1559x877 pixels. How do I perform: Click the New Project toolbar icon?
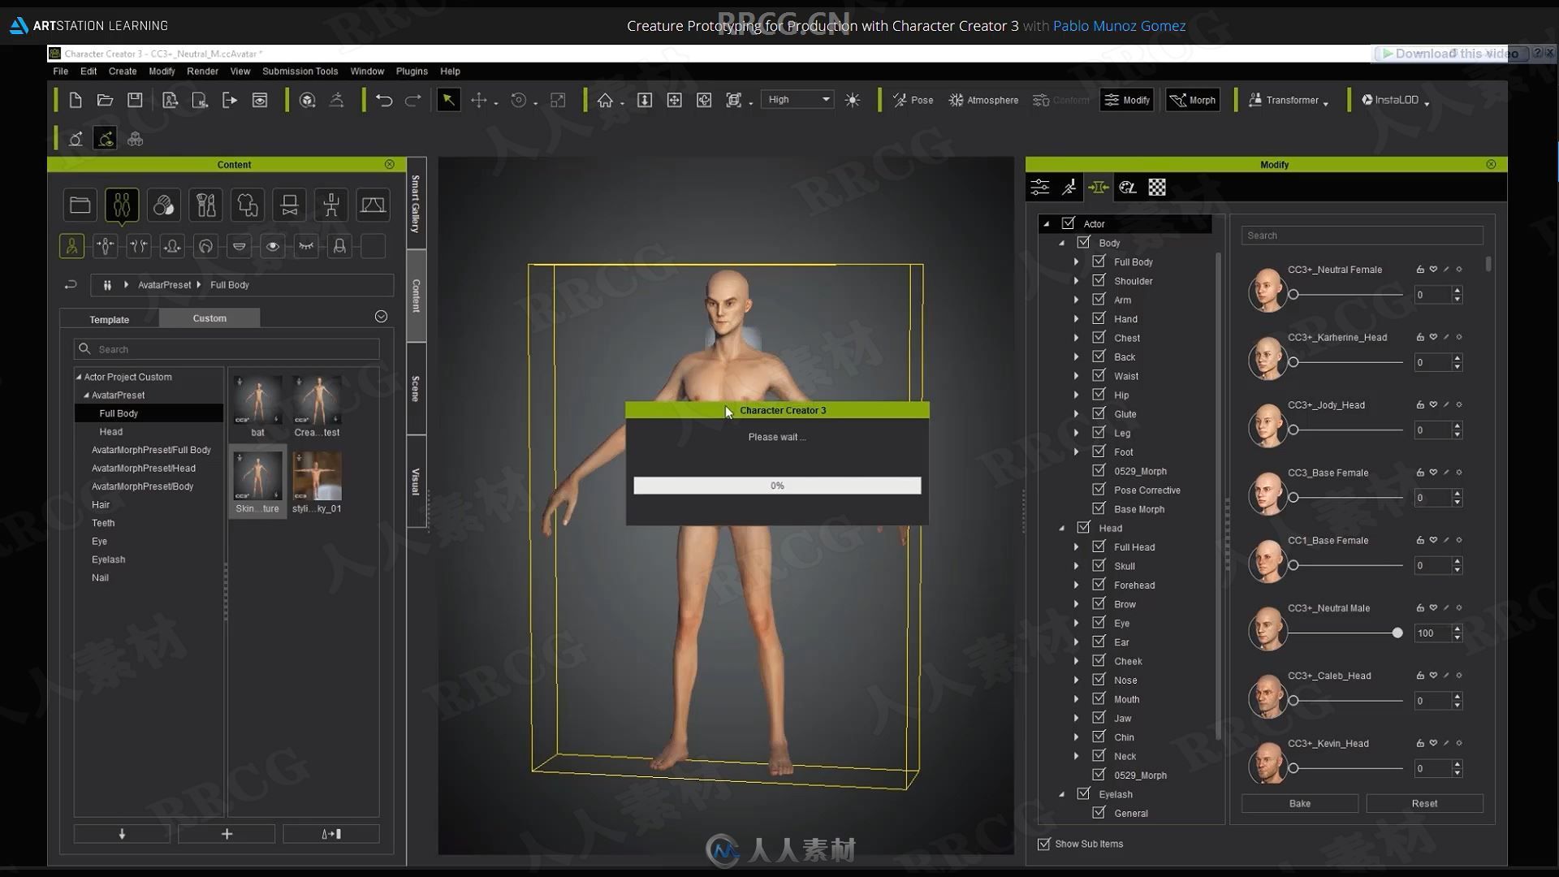point(76,100)
